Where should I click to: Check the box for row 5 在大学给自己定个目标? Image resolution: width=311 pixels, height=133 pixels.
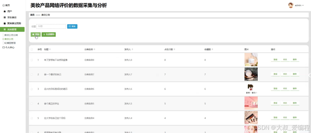tap(32, 118)
